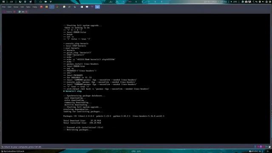Take a snapshot with the clock icon

coord(64,7)
